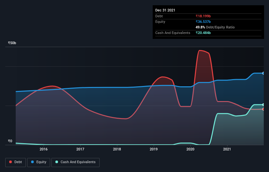This screenshot has height=172, width=269.
Task: Click the ₹20.484b cash value
Action: click(203, 33)
